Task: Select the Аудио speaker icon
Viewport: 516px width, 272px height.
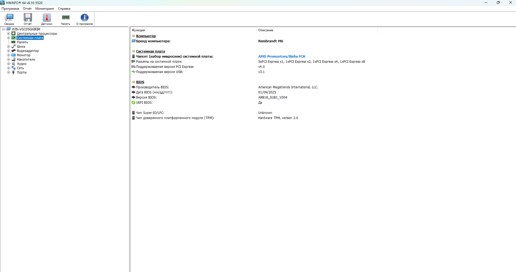Action: (13, 64)
